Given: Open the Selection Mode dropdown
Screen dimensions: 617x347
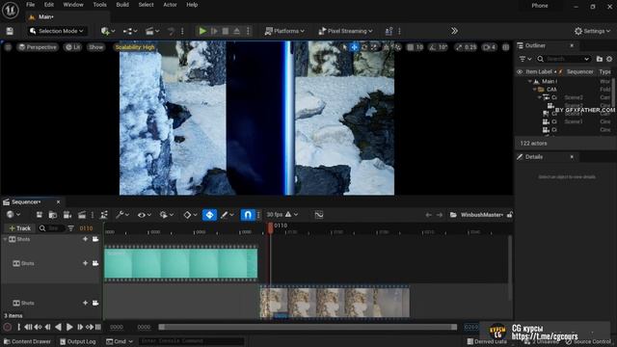Looking at the screenshot, I should 57,31.
